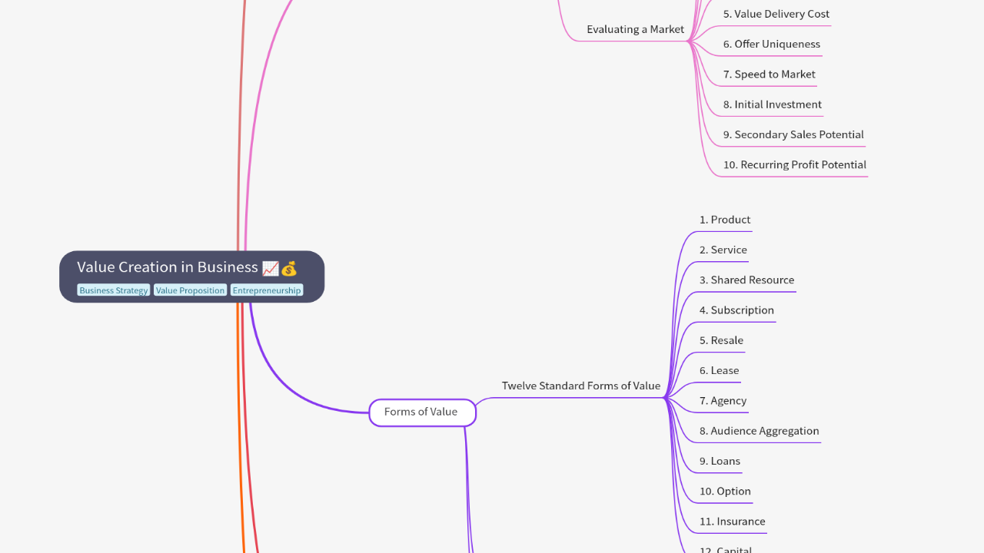Select the Value Creation in Business title
The height and width of the screenshot is (553, 984).
click(x=168, y=267)
